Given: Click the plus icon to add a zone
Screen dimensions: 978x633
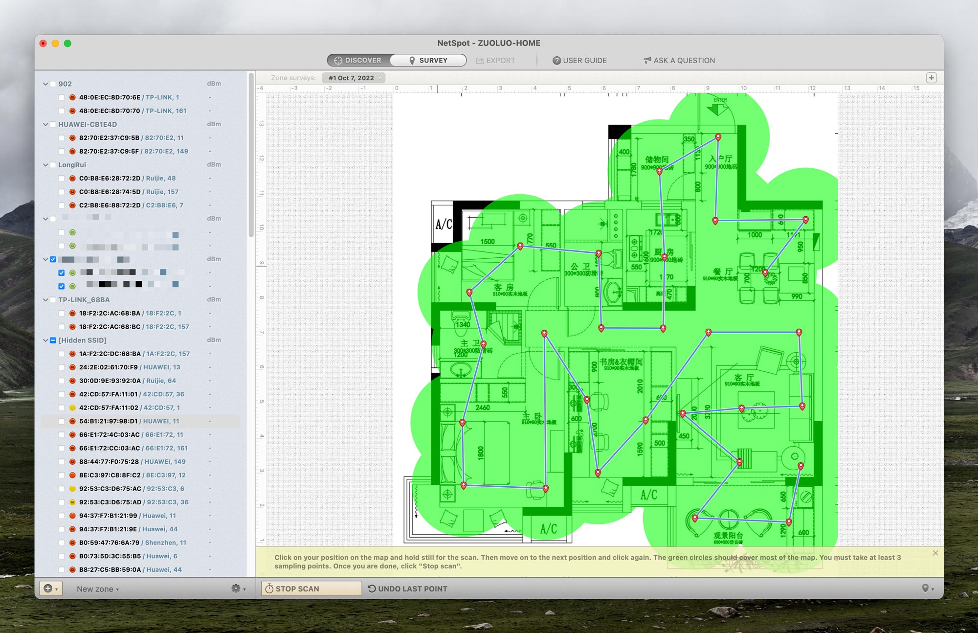Looking at the screenshot, I should point(48,588).
